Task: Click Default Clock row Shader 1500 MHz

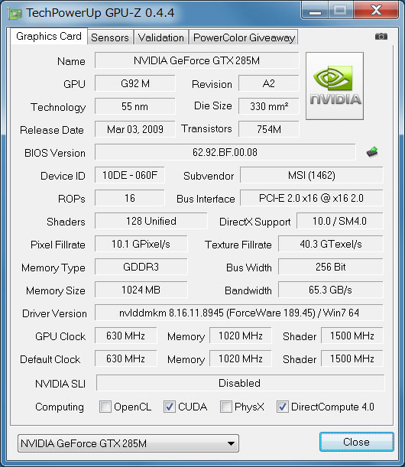Action: (352, 358)
